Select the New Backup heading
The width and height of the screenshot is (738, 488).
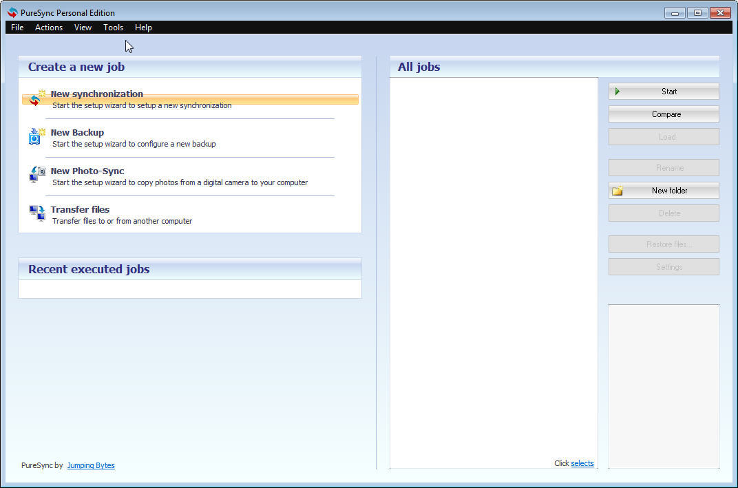pyautogui.click(x=77, y=132)
